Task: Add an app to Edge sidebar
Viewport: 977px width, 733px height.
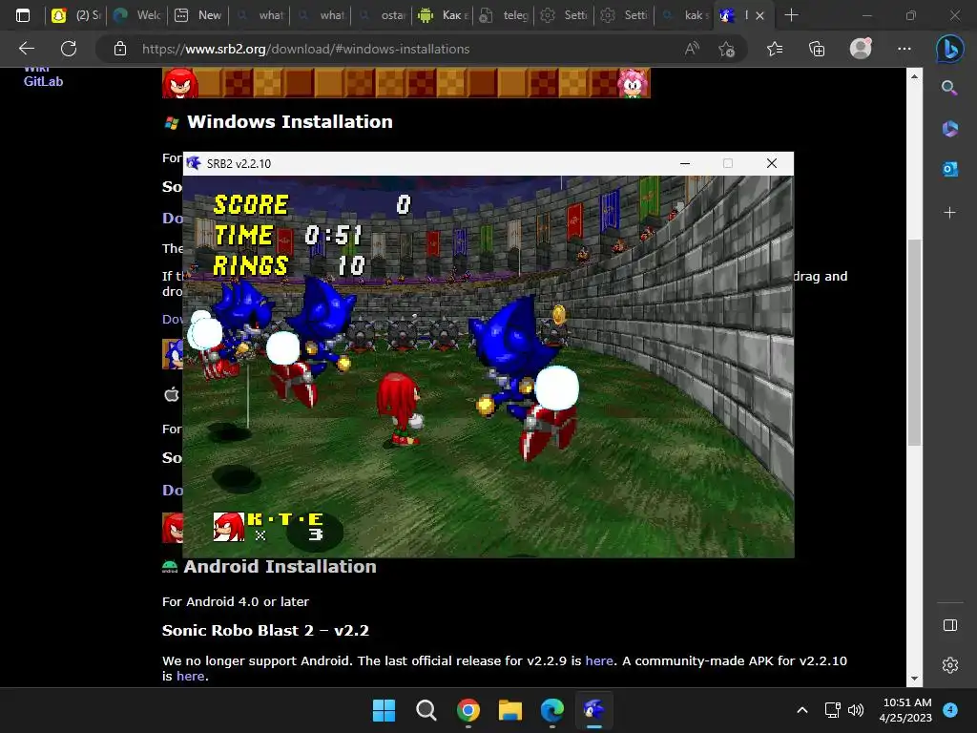Action: click(x=949, y=213)
